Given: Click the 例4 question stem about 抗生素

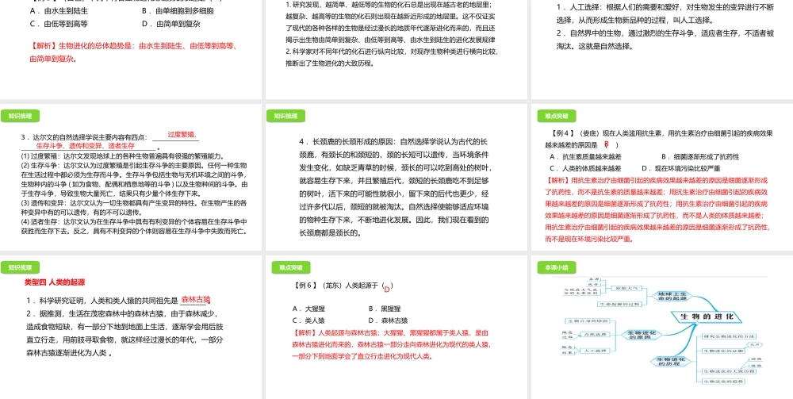Looking at the screenshot, I should (x=660, y=140).
